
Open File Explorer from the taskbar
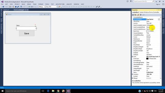[53, 91]
